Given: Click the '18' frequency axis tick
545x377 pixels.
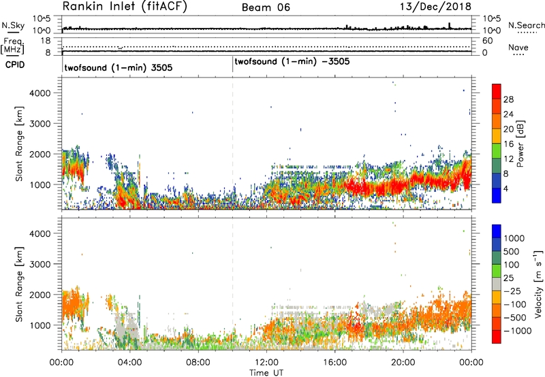Looking at the screenshot, I should (45, 40).
